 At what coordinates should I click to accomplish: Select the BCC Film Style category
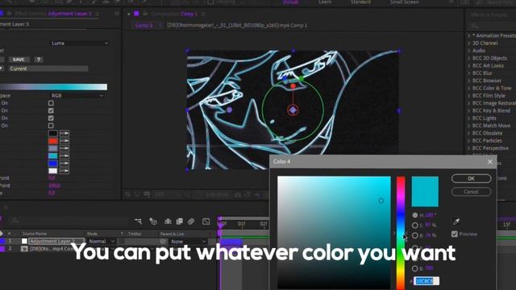489,96
